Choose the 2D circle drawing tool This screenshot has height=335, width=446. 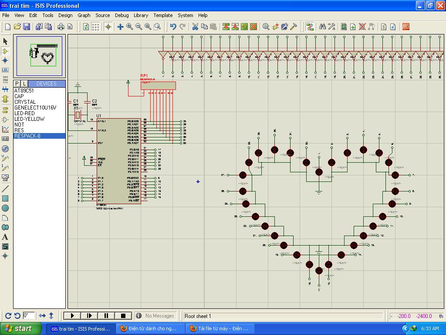click(5, 208)
